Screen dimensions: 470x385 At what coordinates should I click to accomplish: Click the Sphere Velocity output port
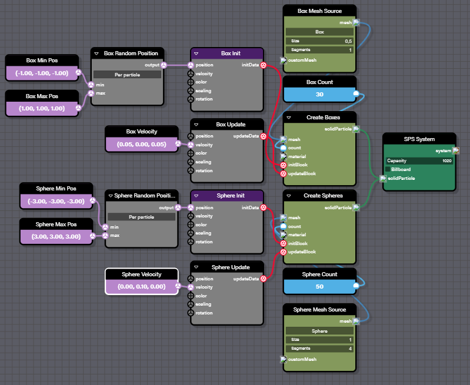(178, 286)
